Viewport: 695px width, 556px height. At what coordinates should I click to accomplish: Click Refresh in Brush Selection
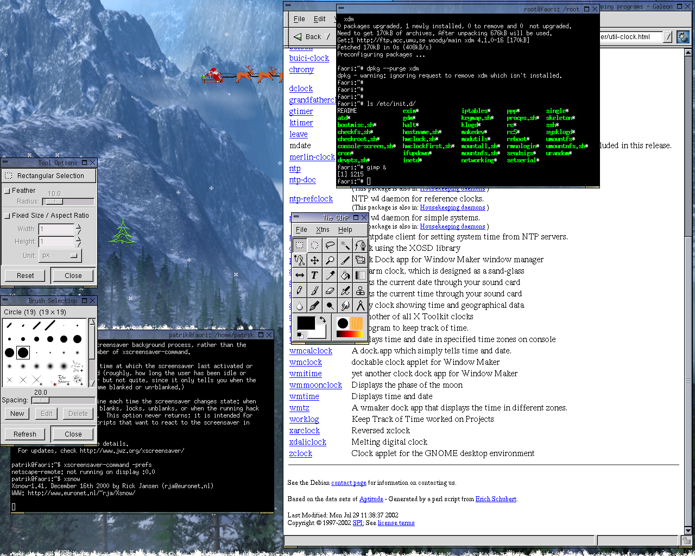click(x=25, y=434)
